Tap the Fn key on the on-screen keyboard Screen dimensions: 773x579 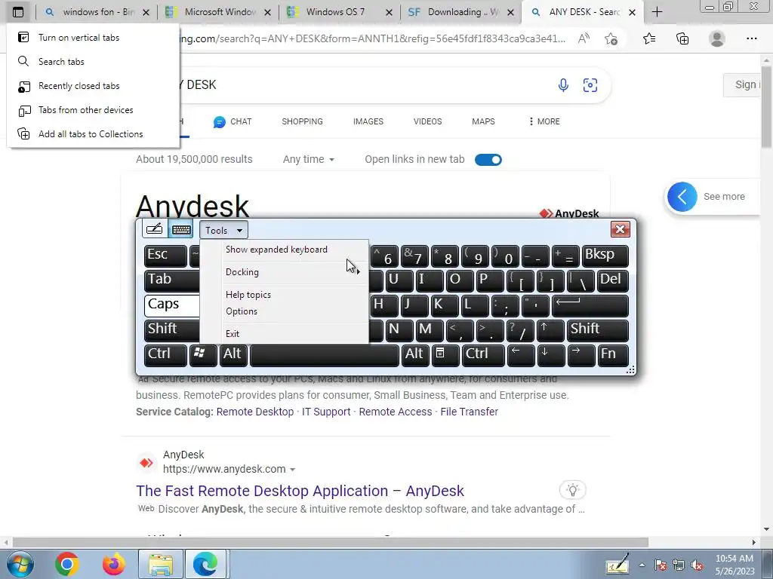click(x=613, y=356)
